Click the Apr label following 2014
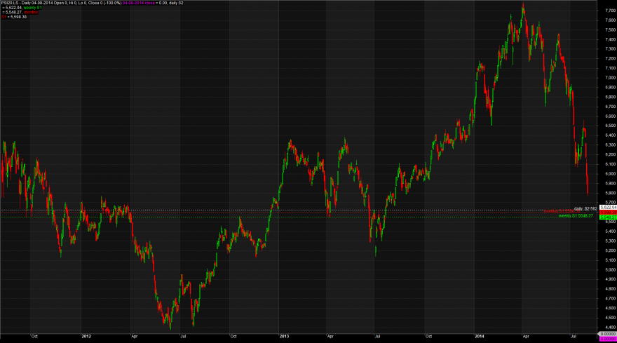 pos(526,336)
